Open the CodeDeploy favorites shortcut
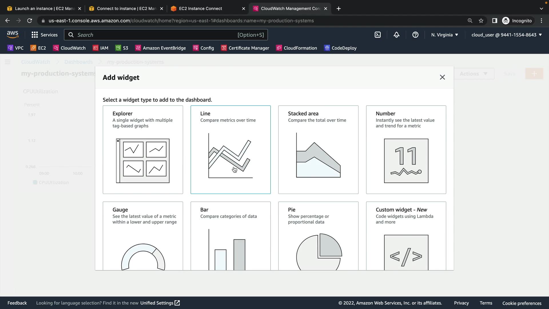Viewport: 549px width, 309px height. pyautogui.click(x=340, y=48)
